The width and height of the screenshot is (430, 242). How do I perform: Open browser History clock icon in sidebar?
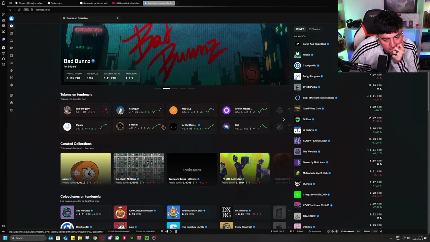tap(3, 53)
